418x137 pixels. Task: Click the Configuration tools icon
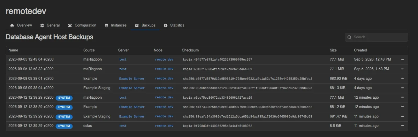pos(70,26)
